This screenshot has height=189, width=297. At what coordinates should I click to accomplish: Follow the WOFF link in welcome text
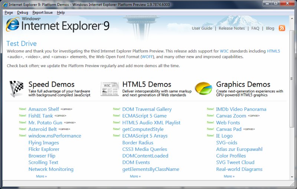(x=147, y=57)
